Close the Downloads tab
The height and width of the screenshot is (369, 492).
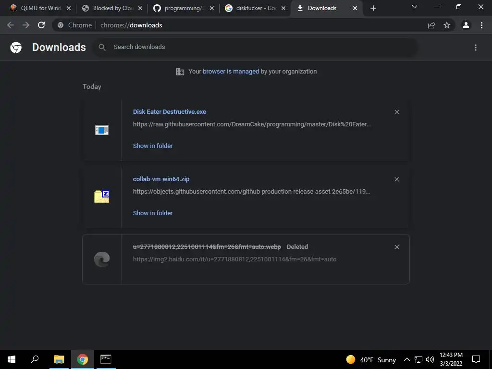(355, 8)
